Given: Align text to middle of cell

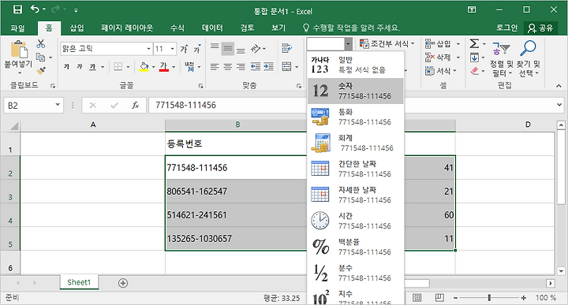Looking at the screenshot, I should click(x=228, y=49).
